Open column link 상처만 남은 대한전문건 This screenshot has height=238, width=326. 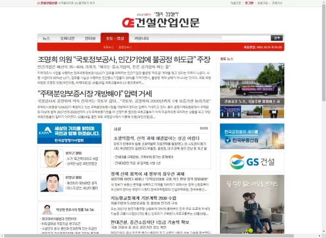click(x=81, y=164)
